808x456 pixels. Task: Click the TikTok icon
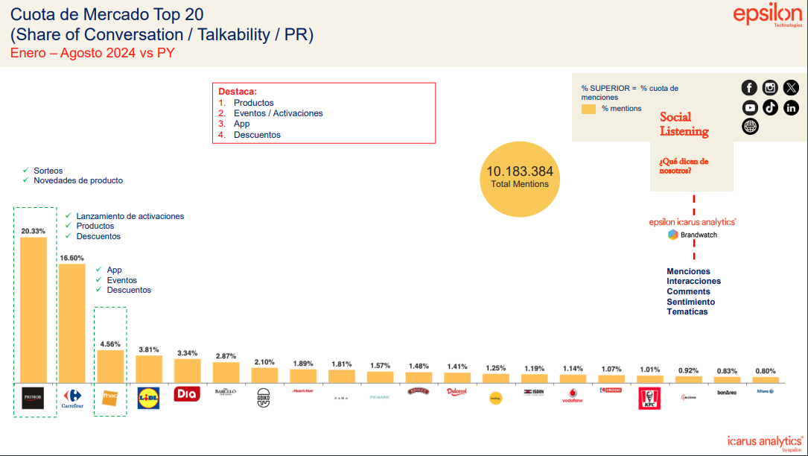click(770, 108)
